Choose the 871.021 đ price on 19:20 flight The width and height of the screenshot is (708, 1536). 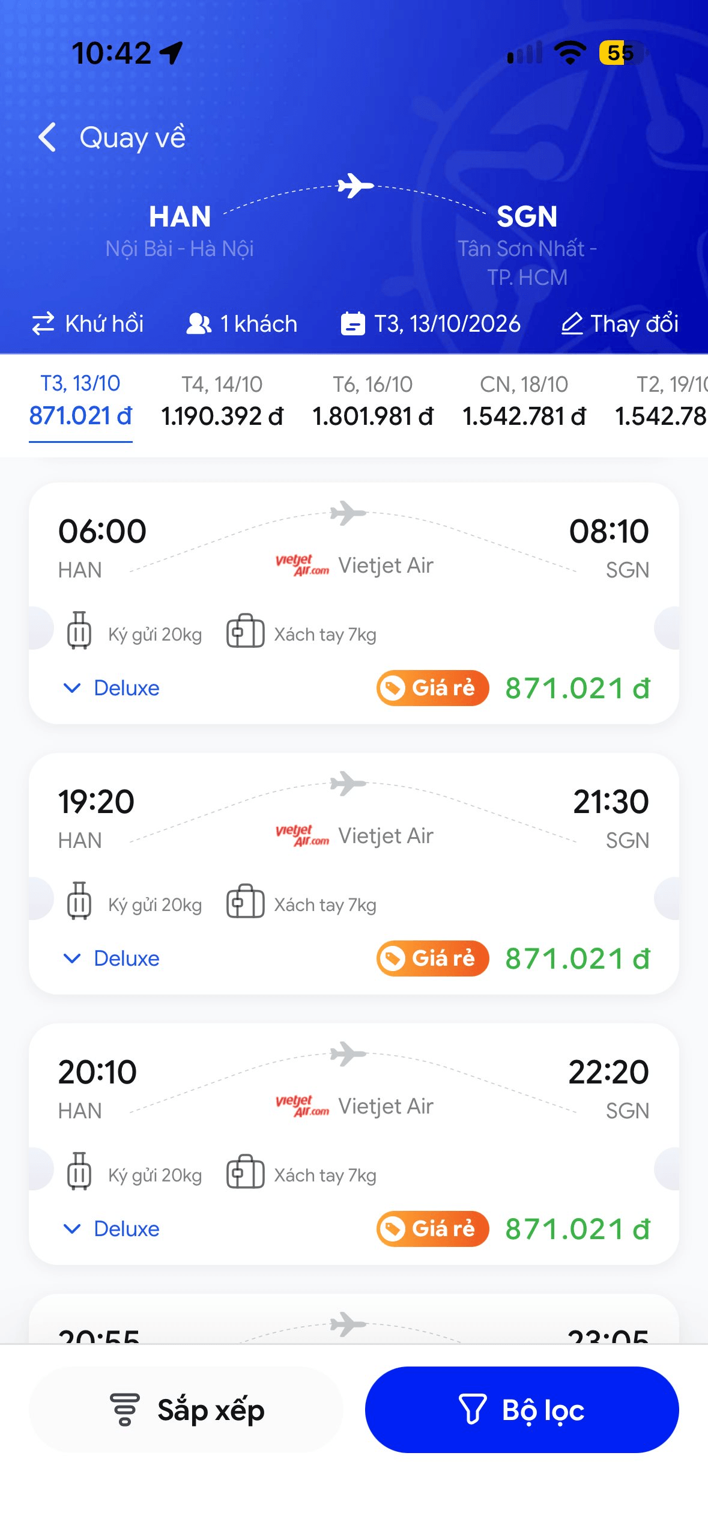578,958
